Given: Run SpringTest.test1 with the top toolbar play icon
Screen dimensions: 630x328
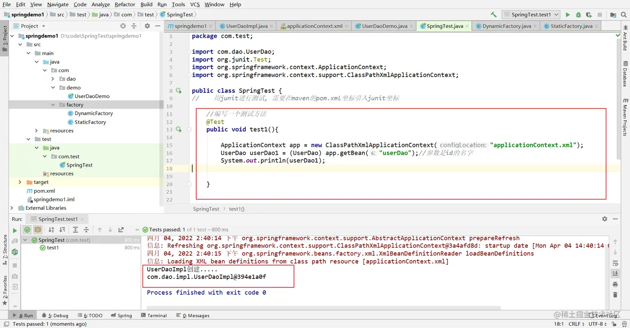Looking at the screenshot, I should tap(567, 15).
